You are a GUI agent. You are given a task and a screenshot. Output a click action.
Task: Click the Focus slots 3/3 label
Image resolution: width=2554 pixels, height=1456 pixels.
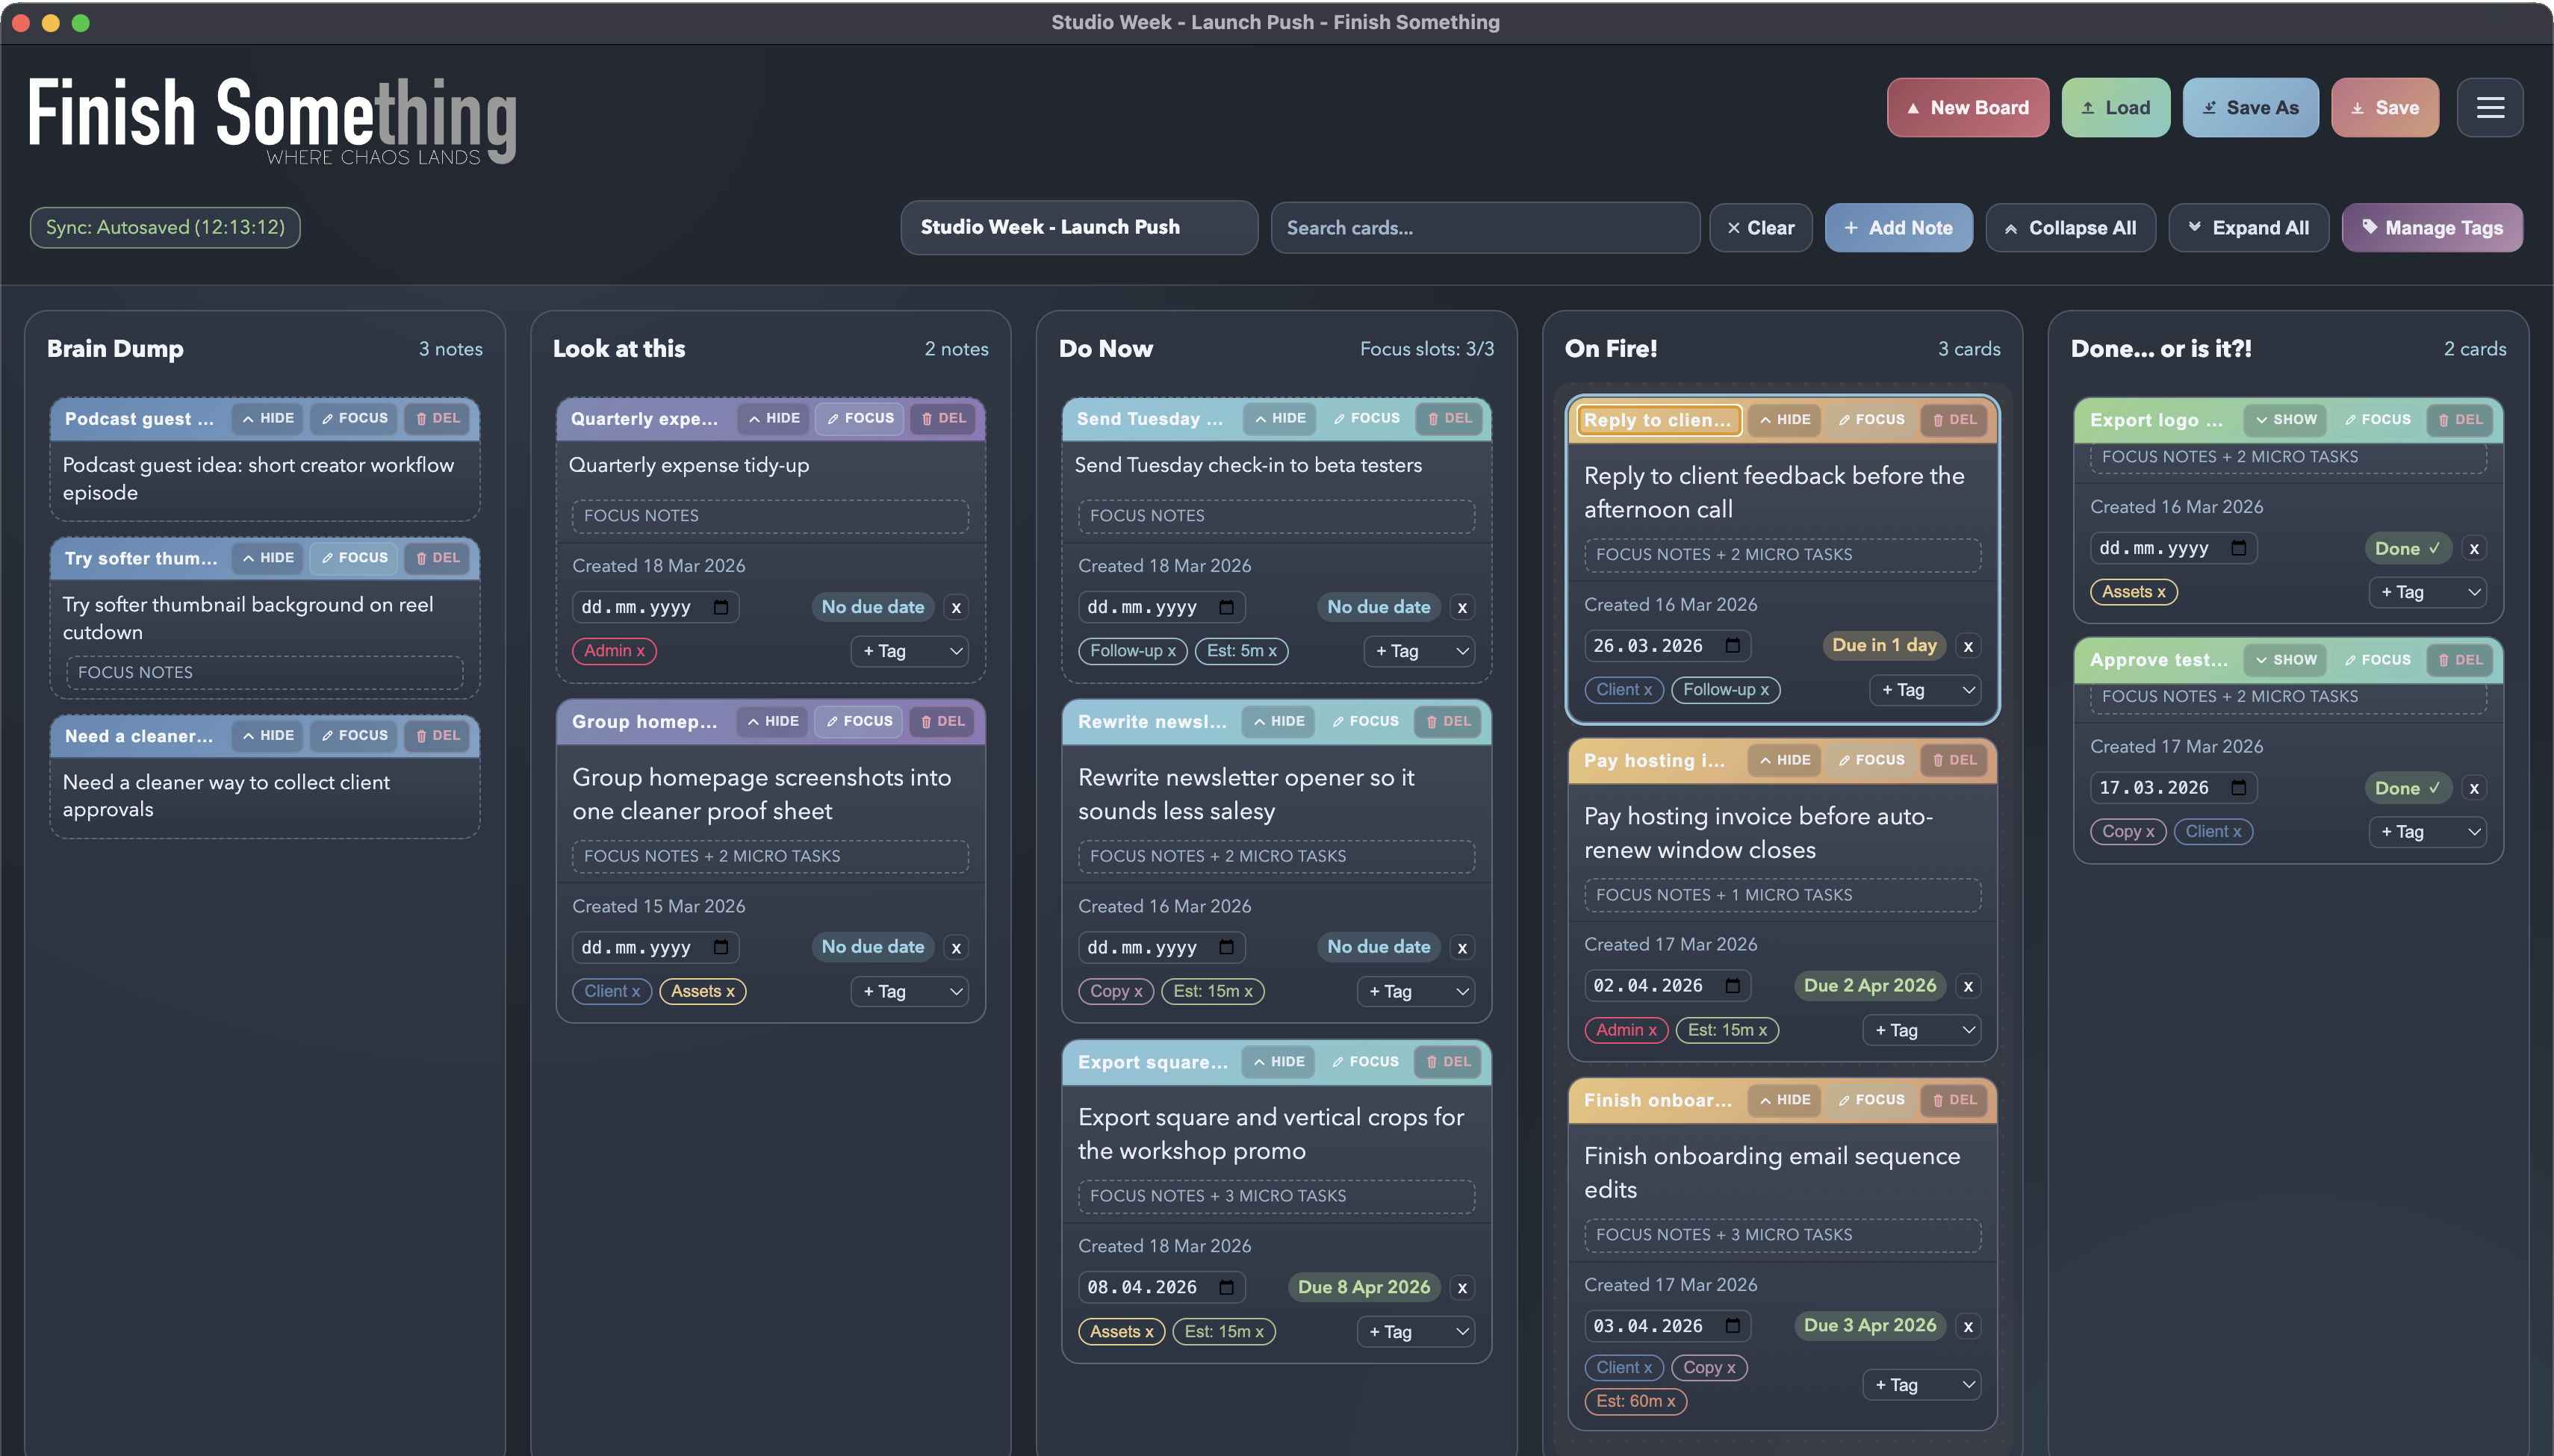(1426, 349)
